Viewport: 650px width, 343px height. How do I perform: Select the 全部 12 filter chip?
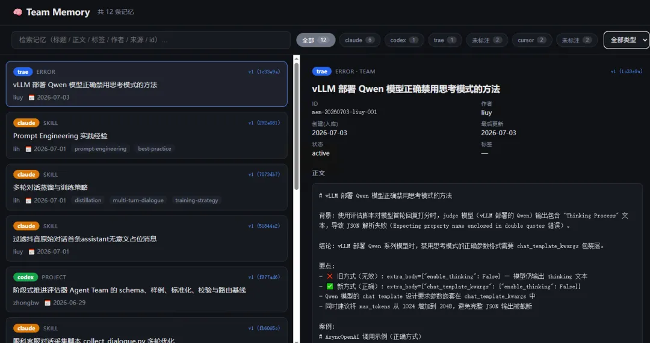(x=315, y=40)
